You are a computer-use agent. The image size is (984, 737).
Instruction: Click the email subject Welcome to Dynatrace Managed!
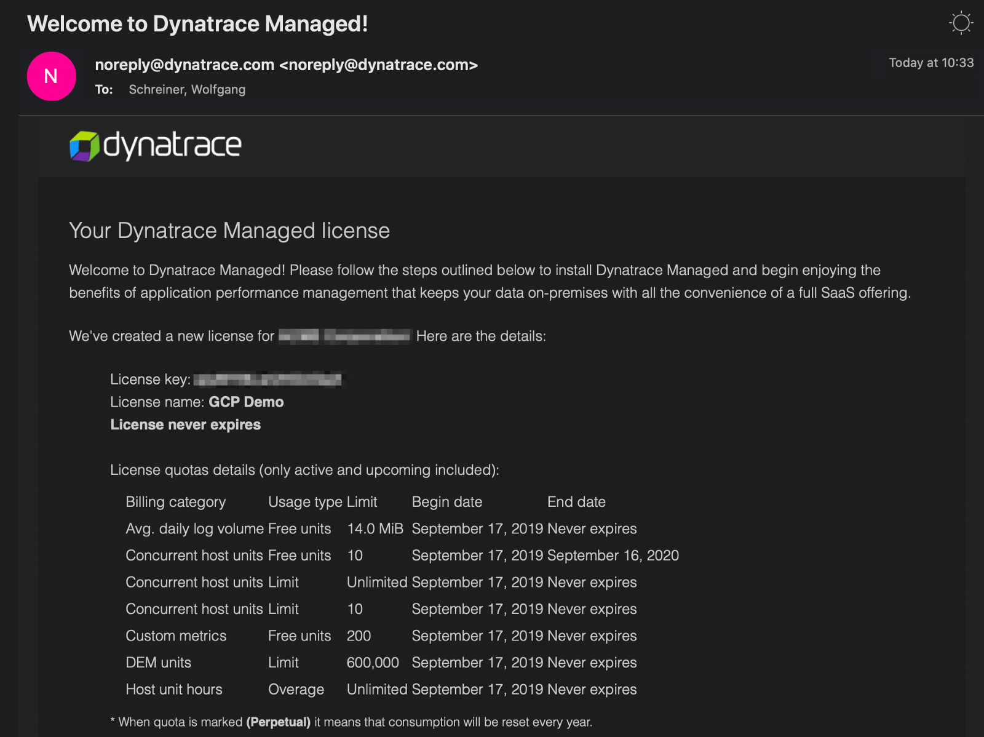click(x=197, y=24)
